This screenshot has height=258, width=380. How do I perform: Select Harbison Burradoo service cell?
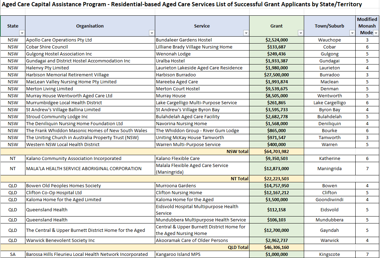(202, 75)
